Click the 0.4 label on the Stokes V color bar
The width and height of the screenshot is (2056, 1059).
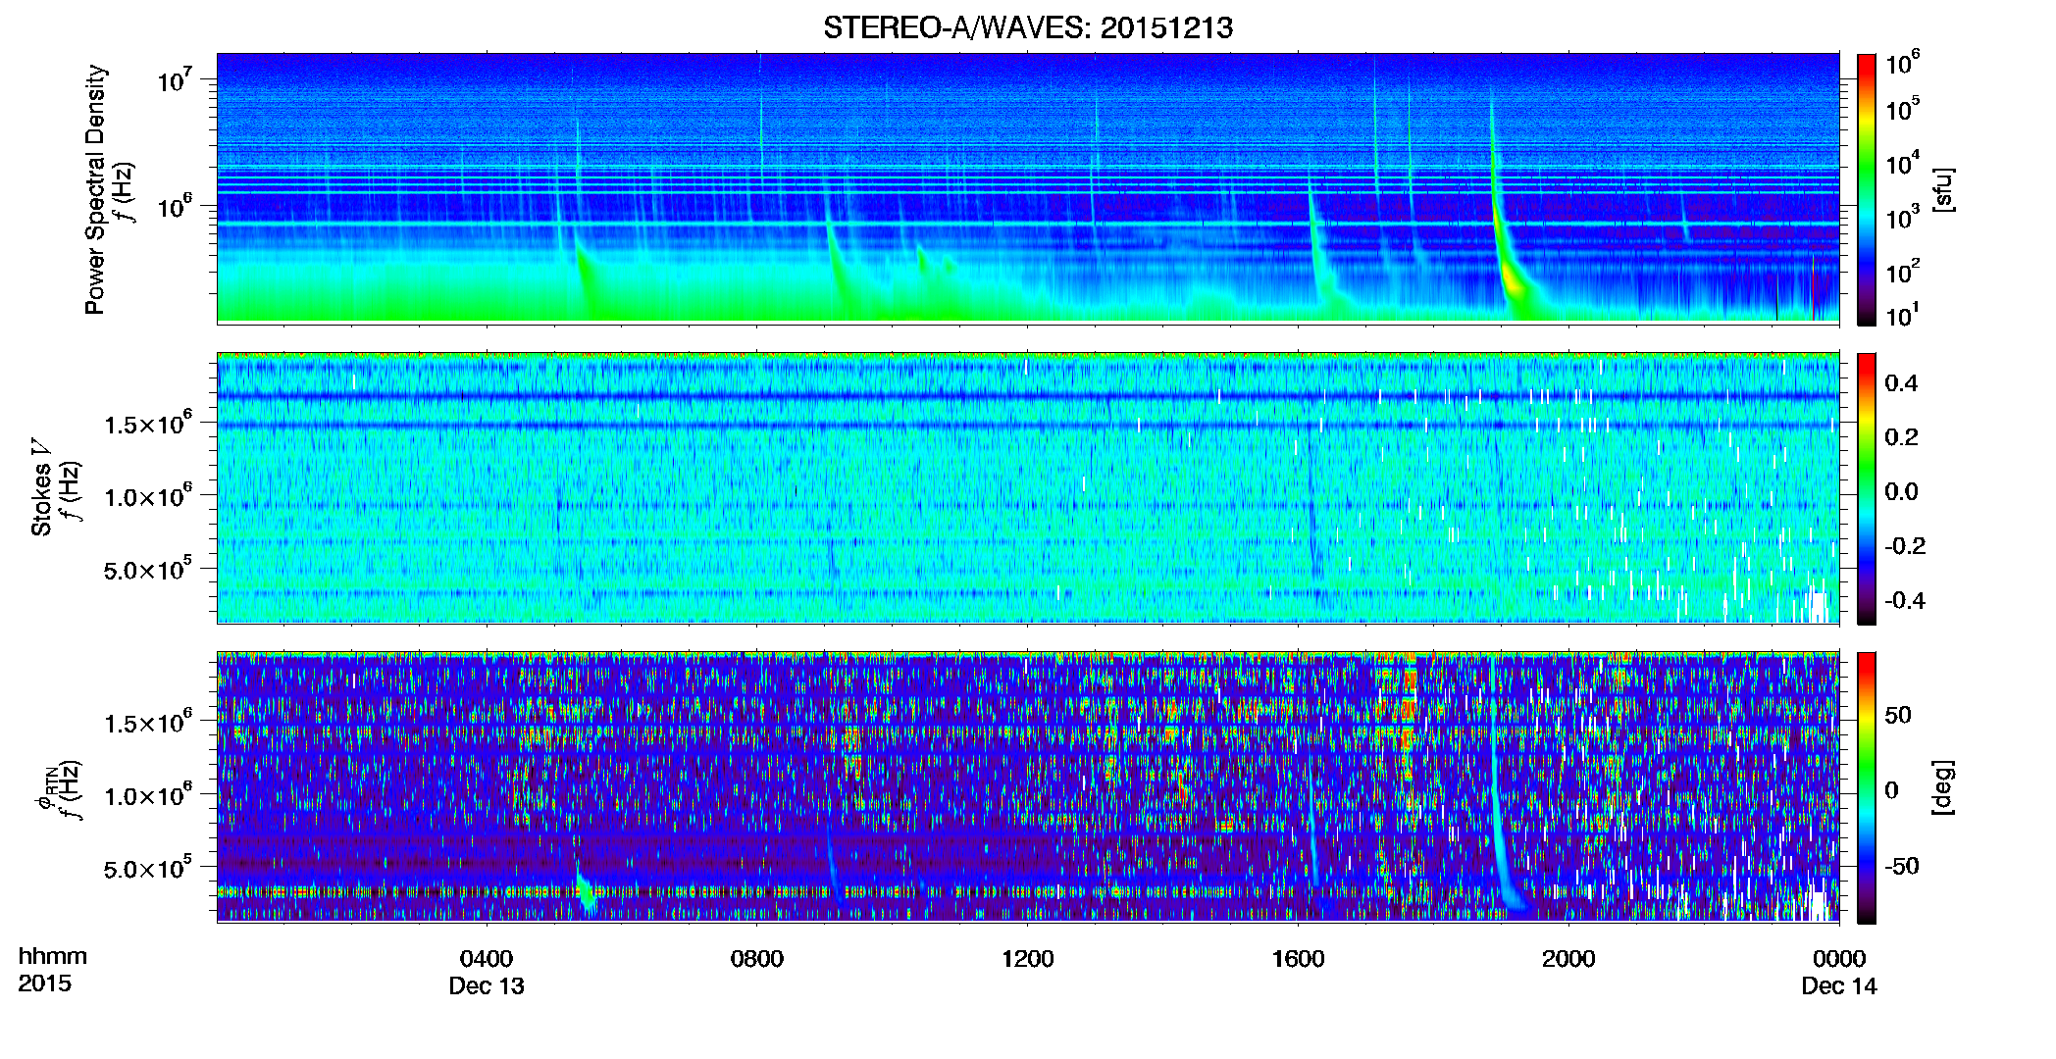1901,382
